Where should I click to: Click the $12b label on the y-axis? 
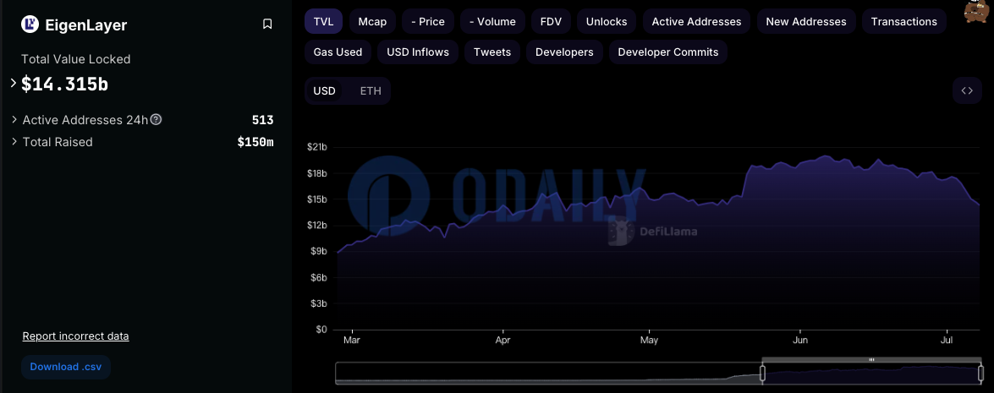pyautogui.click(x=317, y=226)
